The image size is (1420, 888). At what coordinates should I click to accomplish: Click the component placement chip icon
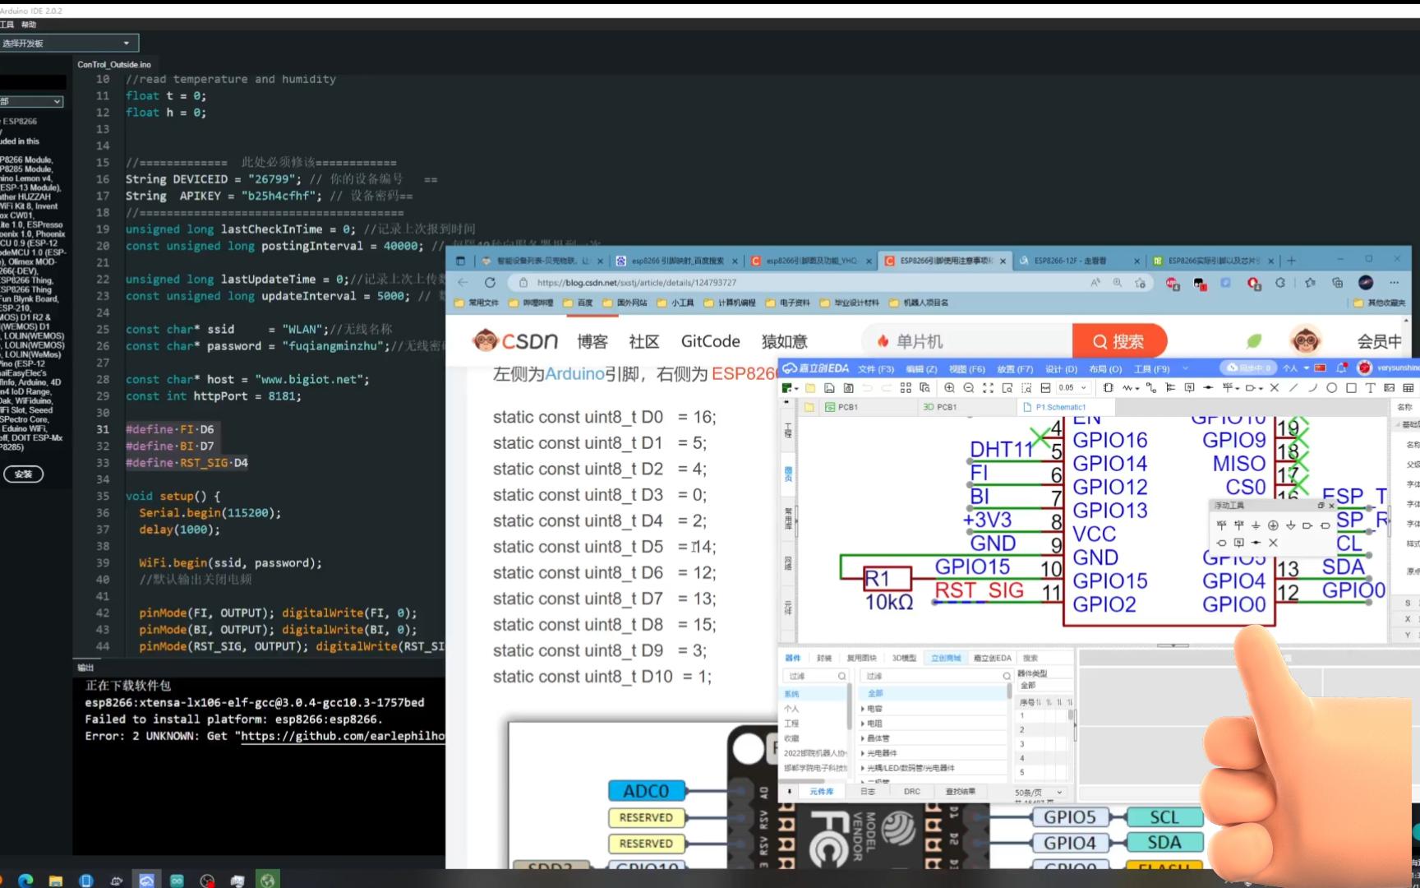coord(1109,387)
